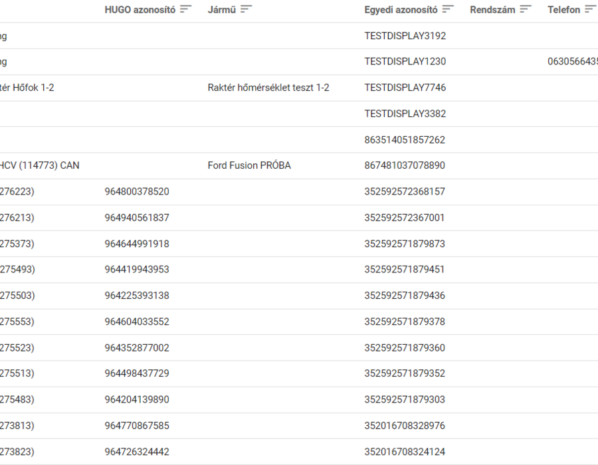Select unique ID 352592571879303
Screen dimensions: 598x465
(x=405, y=399)
